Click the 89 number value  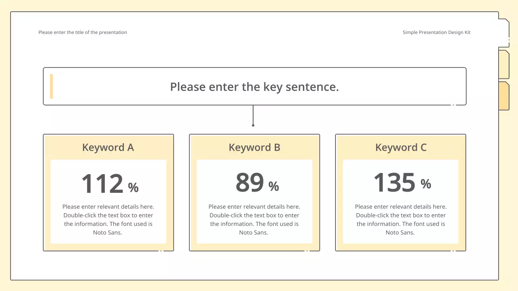click(250, 183)
